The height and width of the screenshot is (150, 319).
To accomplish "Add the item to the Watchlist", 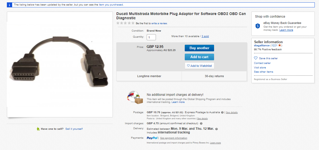I will [x=199, y=66].
